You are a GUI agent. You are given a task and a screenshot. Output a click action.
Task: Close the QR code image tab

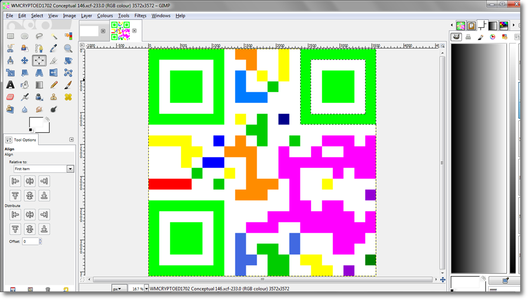(134, 31)
